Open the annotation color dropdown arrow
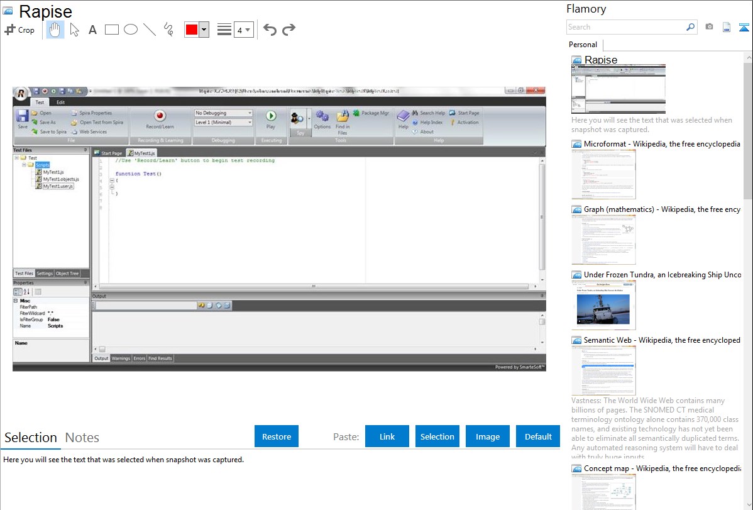 click(204, 30)
